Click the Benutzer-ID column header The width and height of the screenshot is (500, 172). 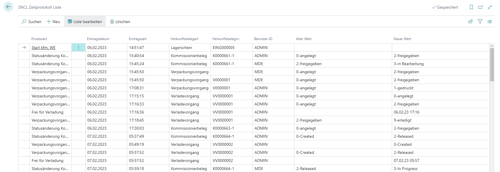[x=263, y=39]
